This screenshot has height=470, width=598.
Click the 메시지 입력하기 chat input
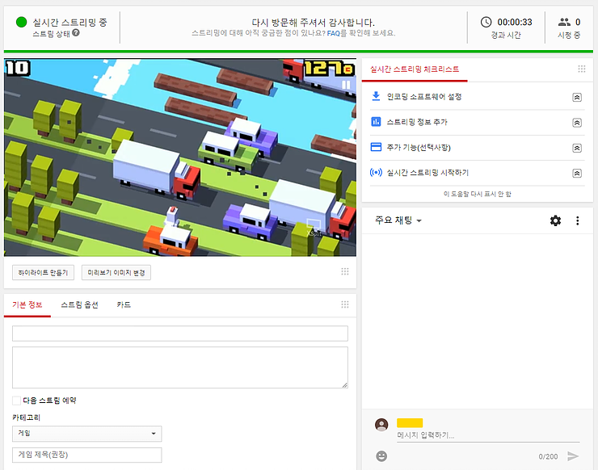pyautogui.click(x=488, y=435)
